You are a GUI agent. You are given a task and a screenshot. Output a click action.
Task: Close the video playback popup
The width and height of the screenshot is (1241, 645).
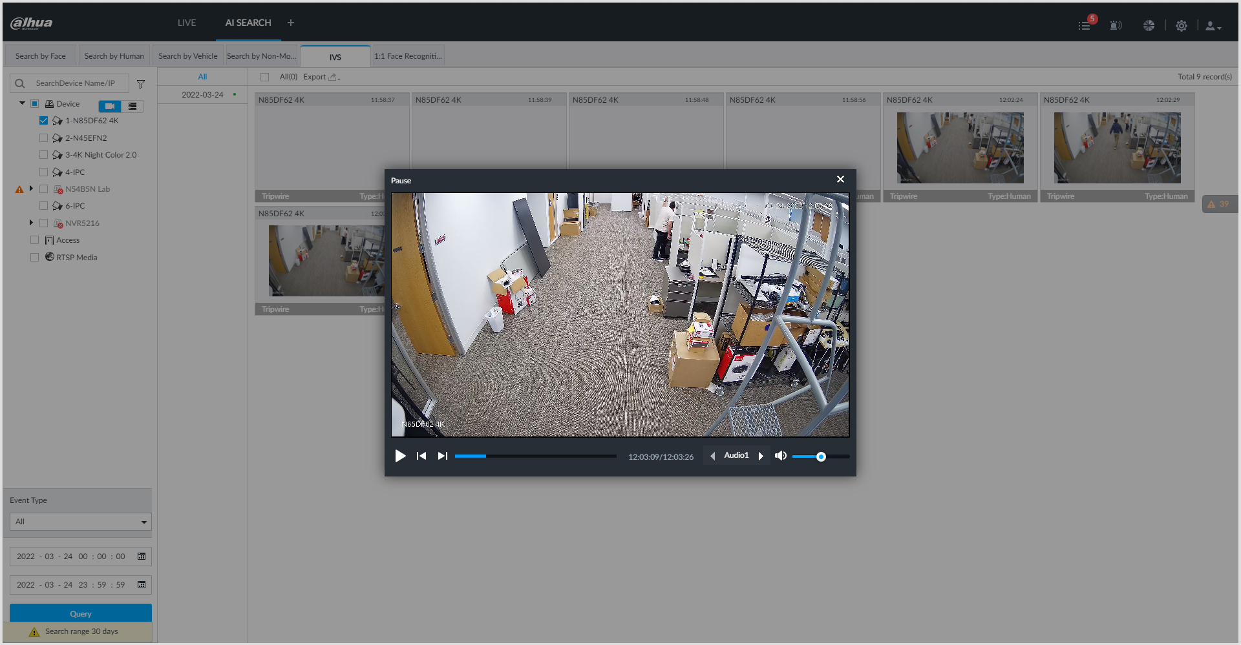840,179
